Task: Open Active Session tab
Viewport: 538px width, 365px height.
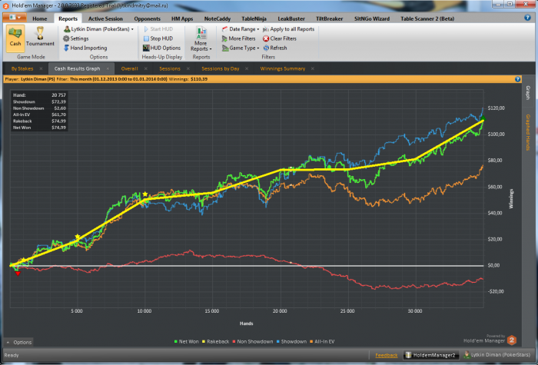Action: [x=105, y=19]
